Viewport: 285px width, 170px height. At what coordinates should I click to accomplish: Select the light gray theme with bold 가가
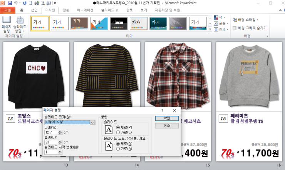139,23
